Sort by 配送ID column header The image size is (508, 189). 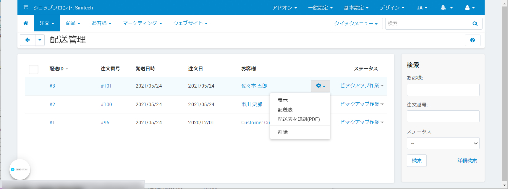(58, 69)
